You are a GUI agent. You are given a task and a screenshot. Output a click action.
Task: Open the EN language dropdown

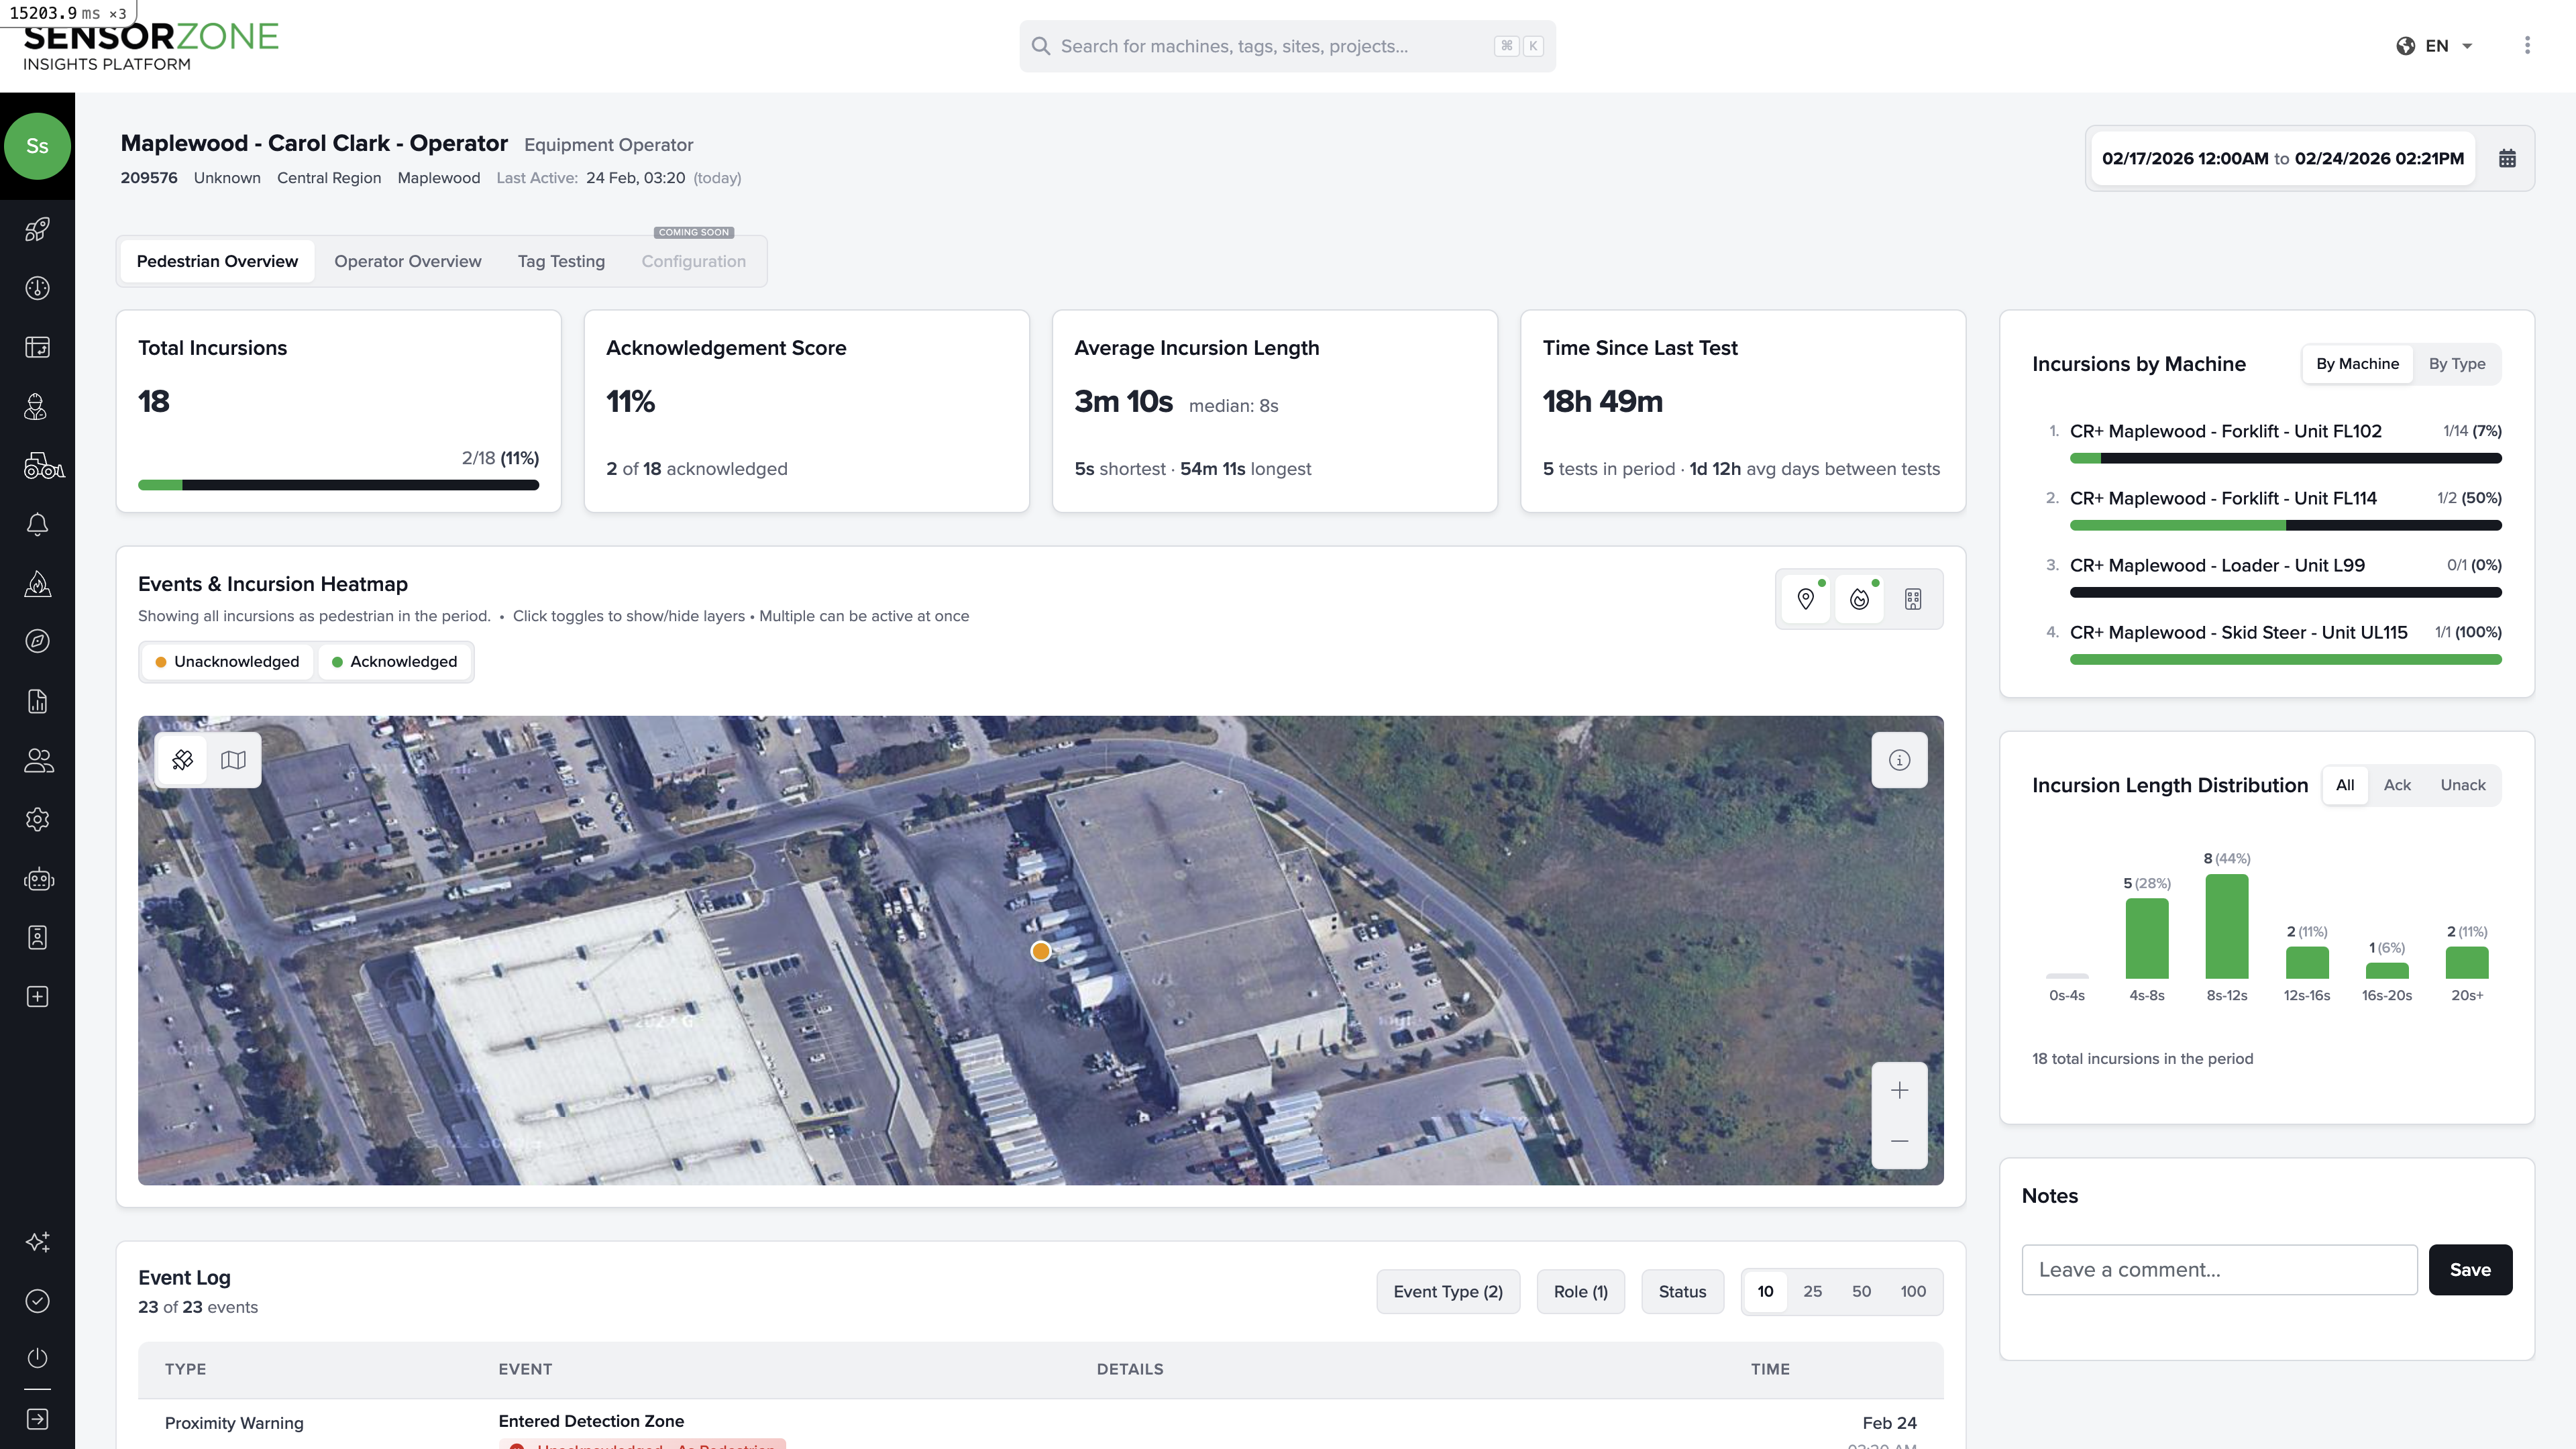tap(2436, 45)
